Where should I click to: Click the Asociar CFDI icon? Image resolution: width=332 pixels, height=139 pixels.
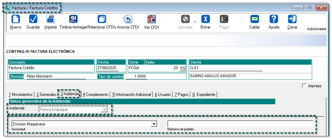tap(128, 19)
